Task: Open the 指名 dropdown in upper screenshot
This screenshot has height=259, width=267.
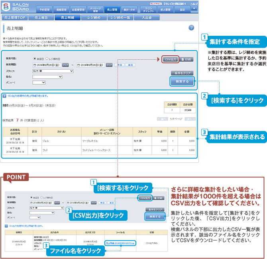Action: tap(47, 77)
